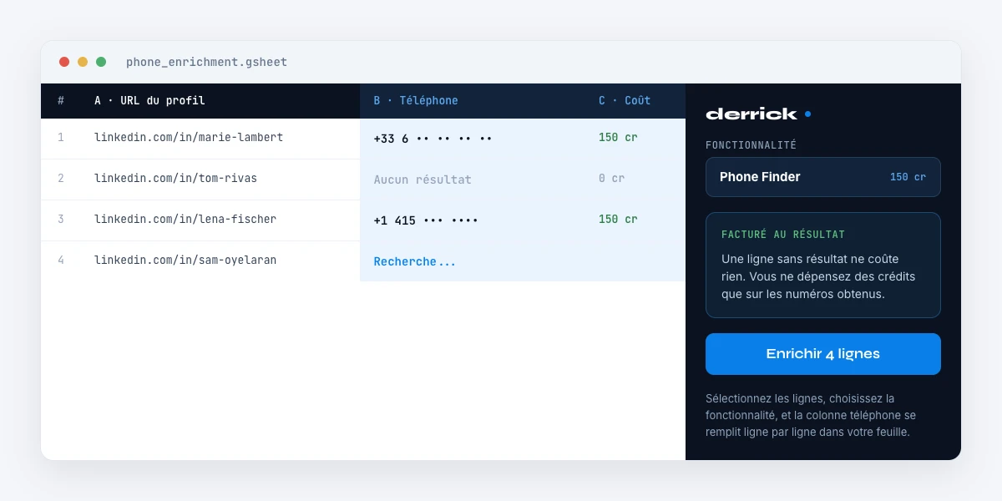Click the Aucun résultat cell
Screen dimensions: 1002x501
[x=423, y=179]
